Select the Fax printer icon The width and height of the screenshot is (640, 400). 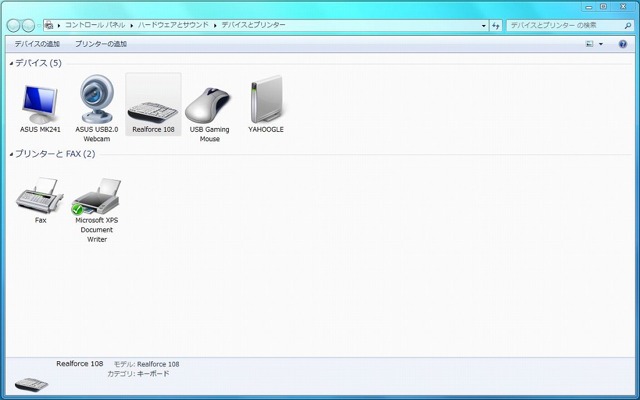pos(41,200)
